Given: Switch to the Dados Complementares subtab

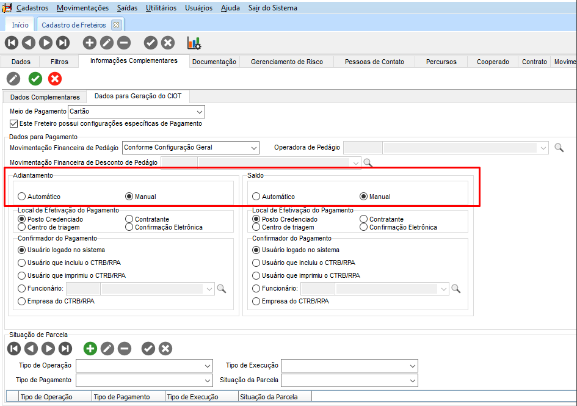Looking at the screenshot, I should click(45, 97).
